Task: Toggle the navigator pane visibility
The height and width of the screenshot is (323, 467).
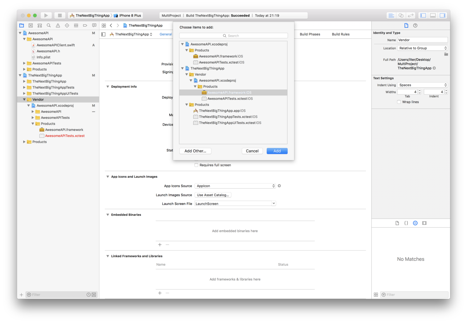Action: [423, 15]
